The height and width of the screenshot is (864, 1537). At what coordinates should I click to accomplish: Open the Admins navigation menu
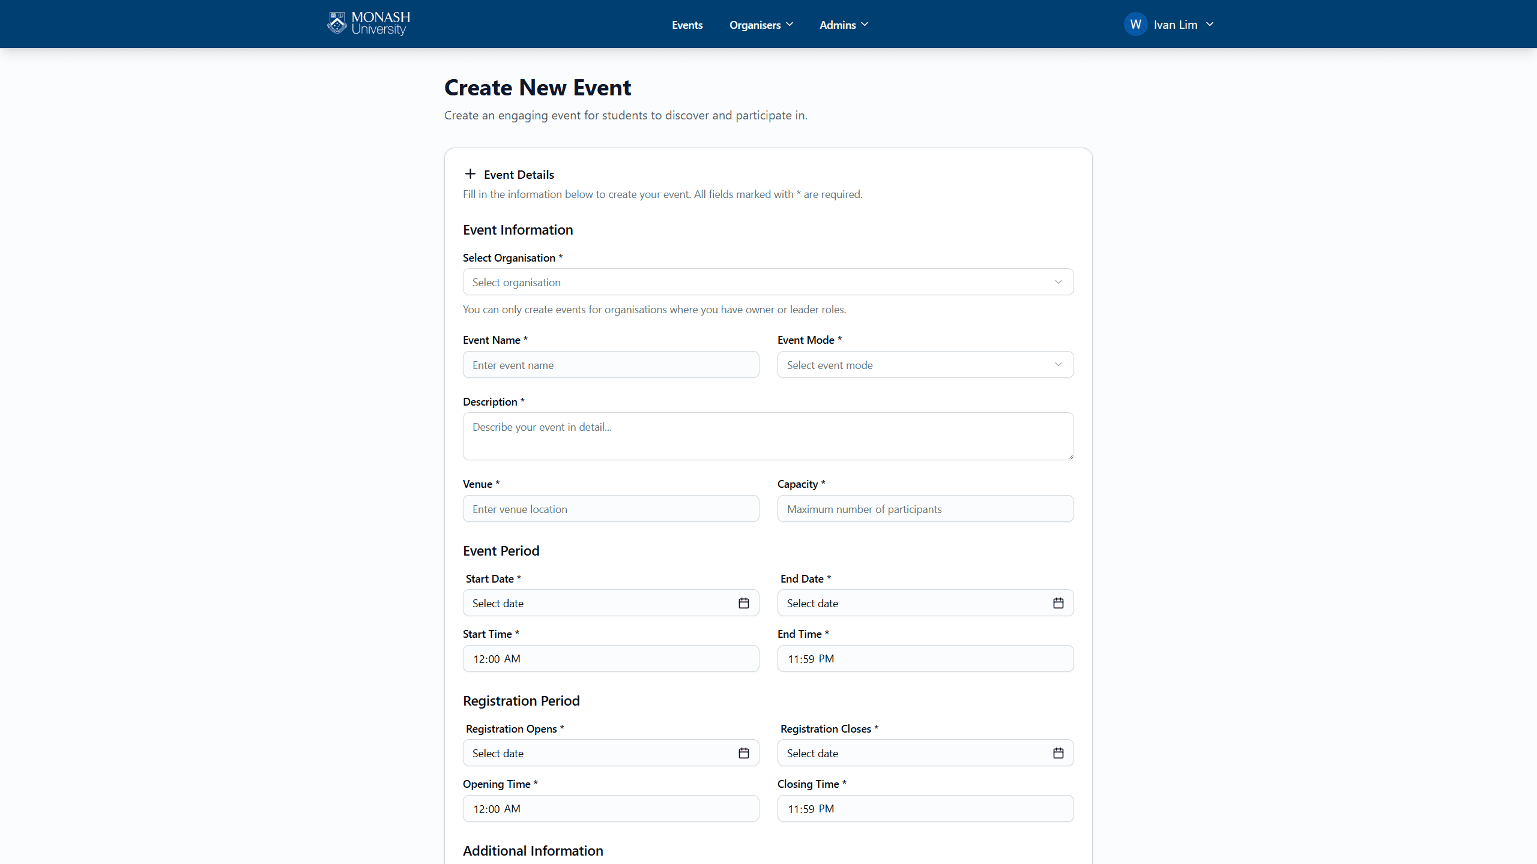click(x=844, y=25)
